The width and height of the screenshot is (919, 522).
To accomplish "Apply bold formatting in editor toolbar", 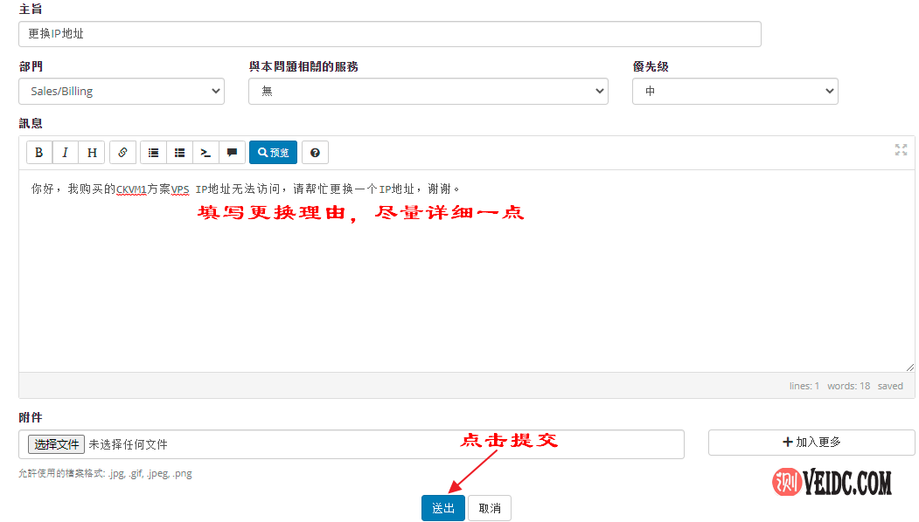I will [39, 153].
